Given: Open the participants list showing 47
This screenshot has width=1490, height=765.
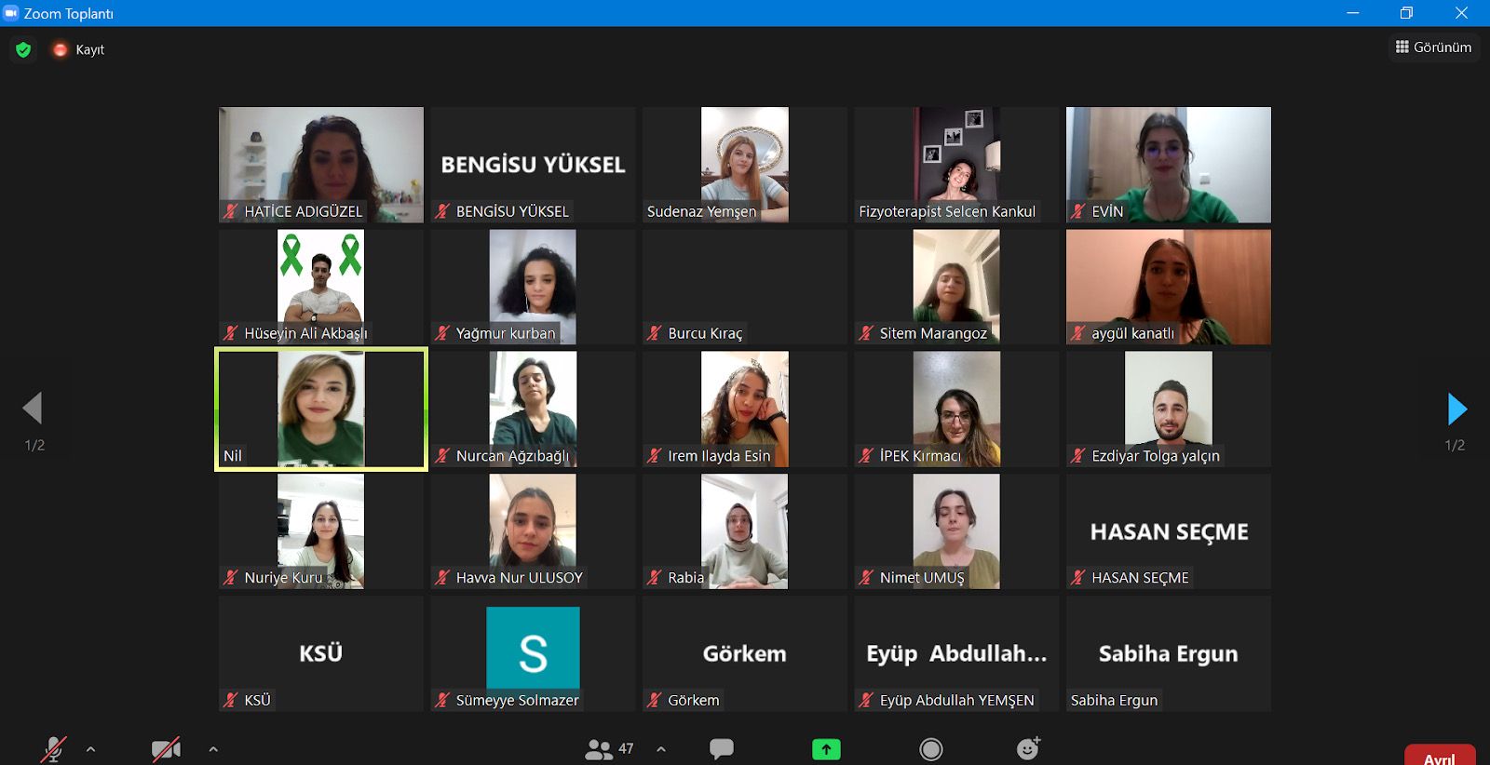Looking at the screenshot, I should 609,749.
